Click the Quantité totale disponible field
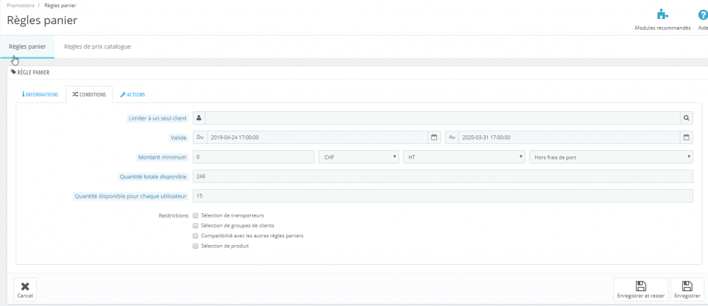708x306 pixels. [x=443, y=176]
